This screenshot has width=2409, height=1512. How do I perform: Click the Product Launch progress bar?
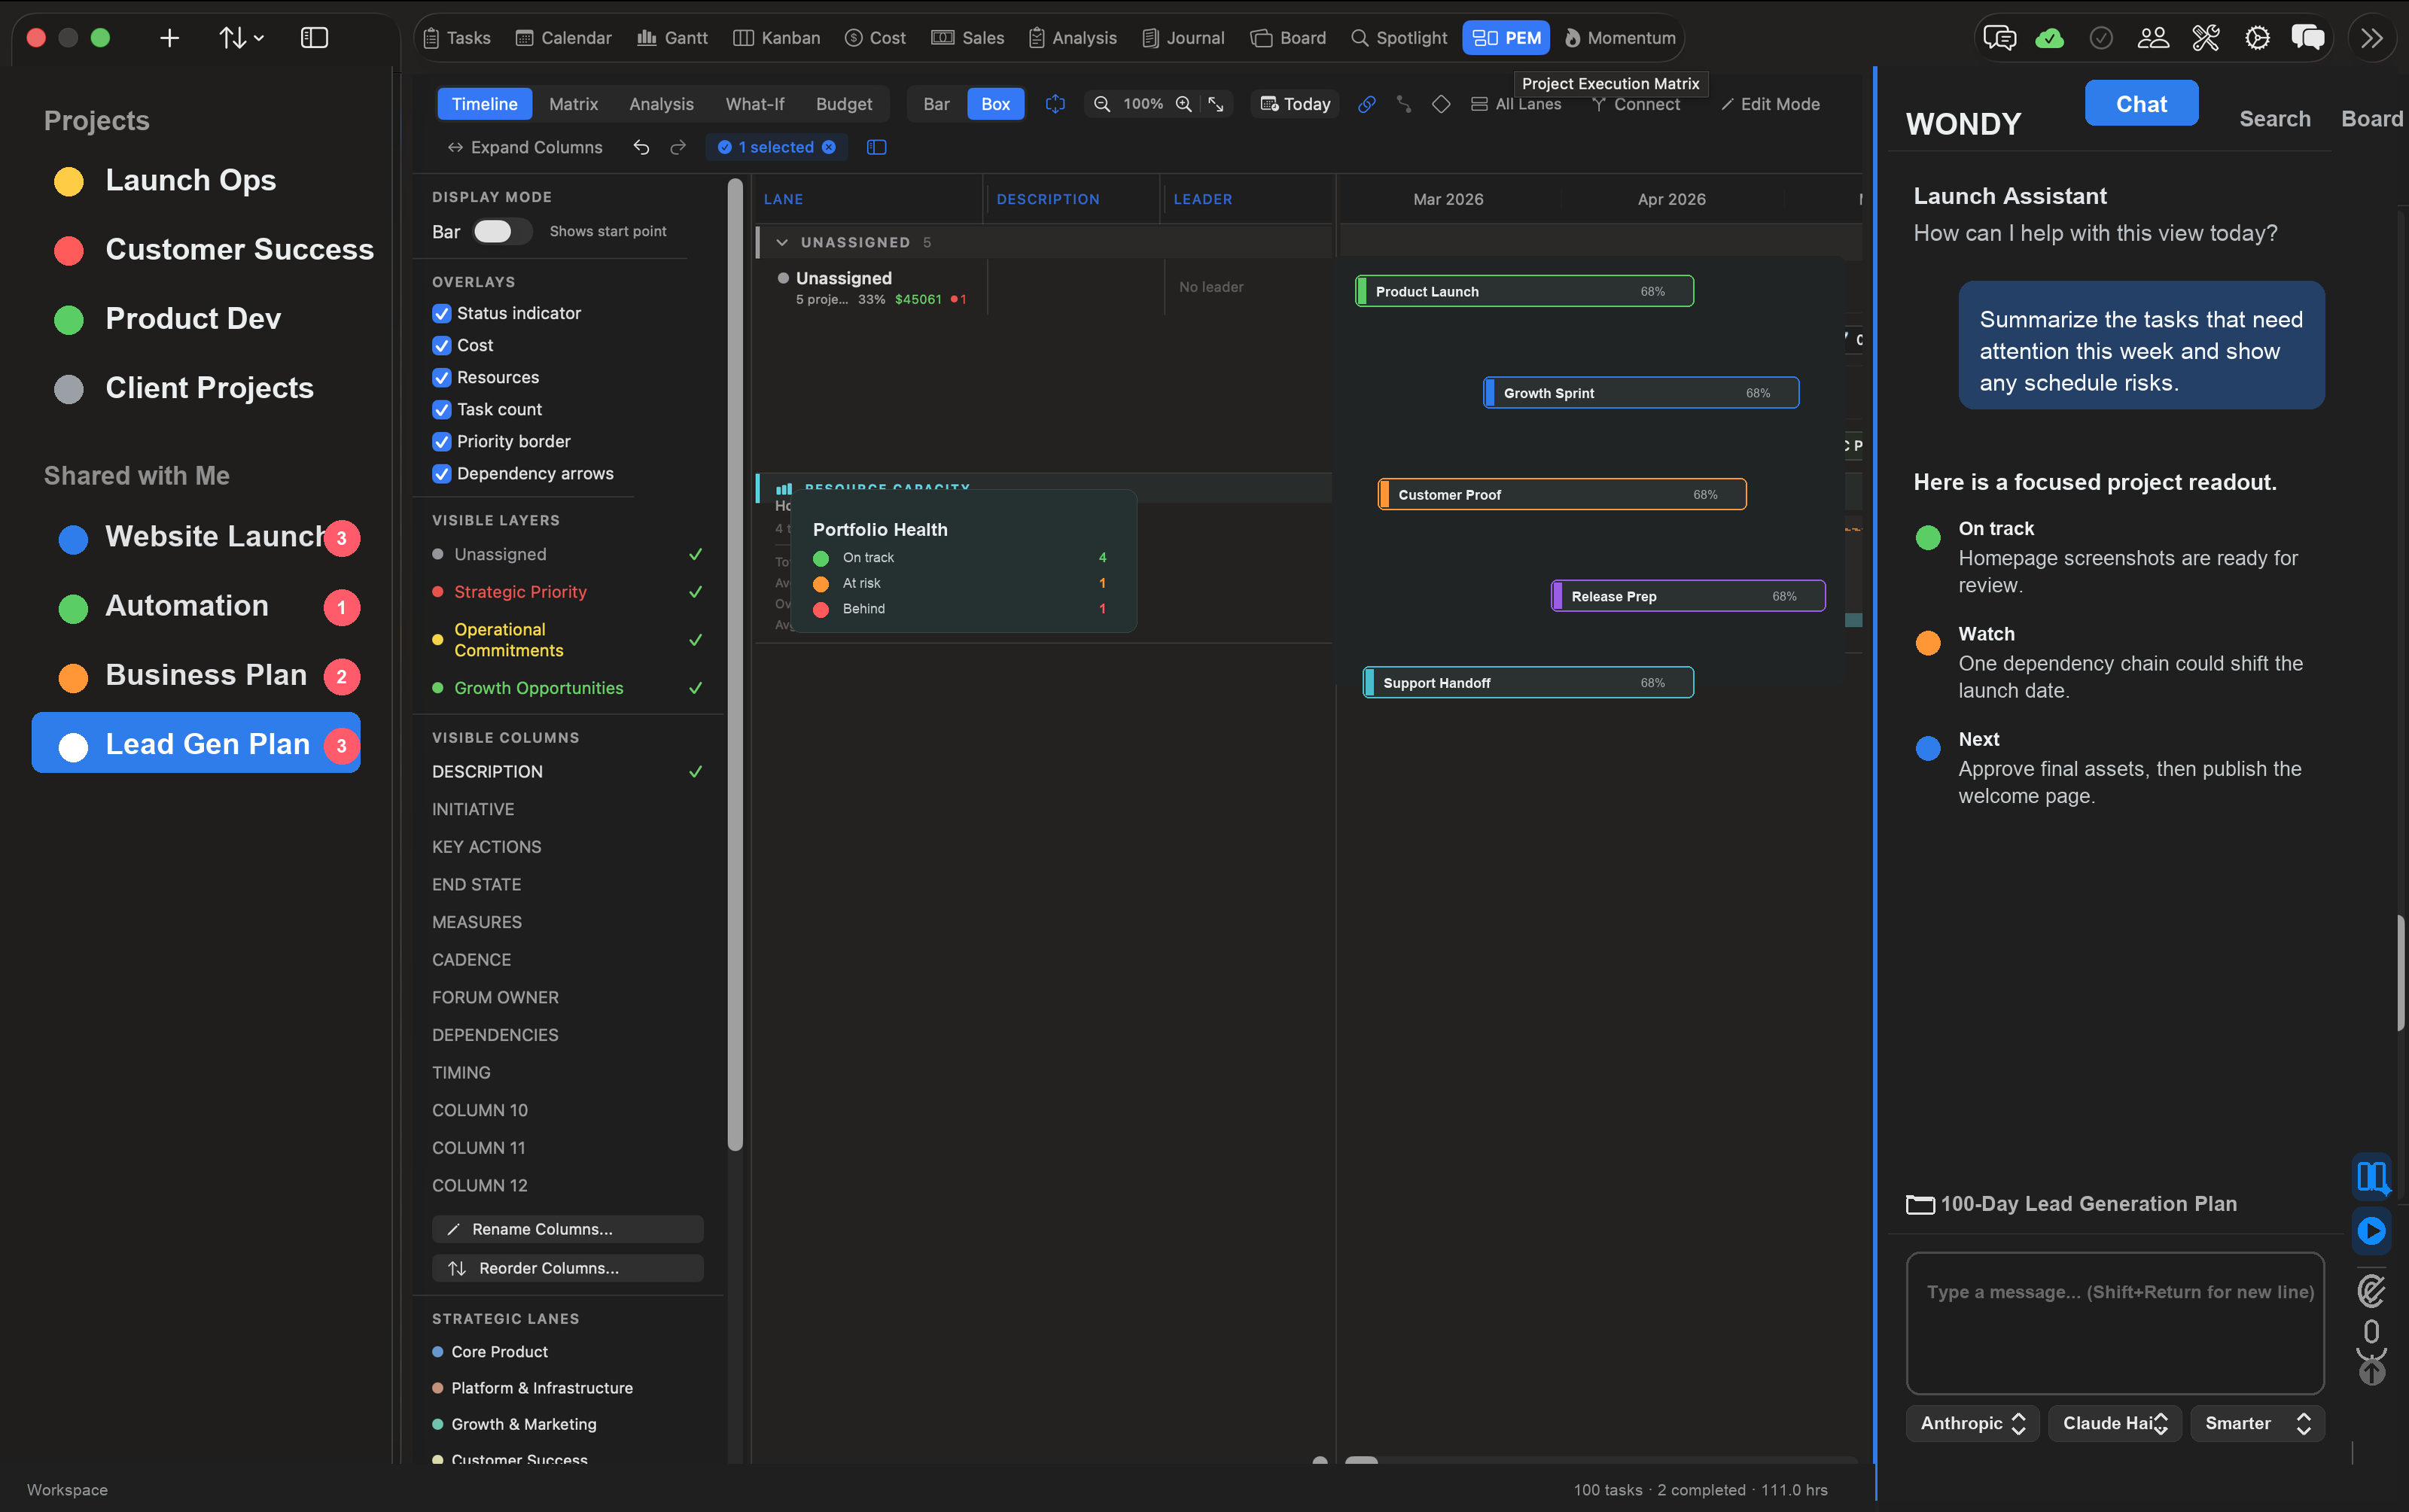(1524, 291)
